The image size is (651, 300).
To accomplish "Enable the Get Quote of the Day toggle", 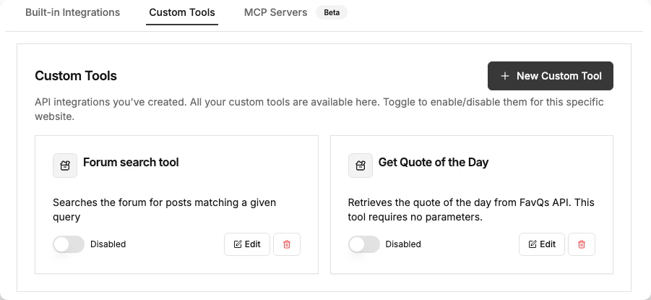I will click(363, 244).
